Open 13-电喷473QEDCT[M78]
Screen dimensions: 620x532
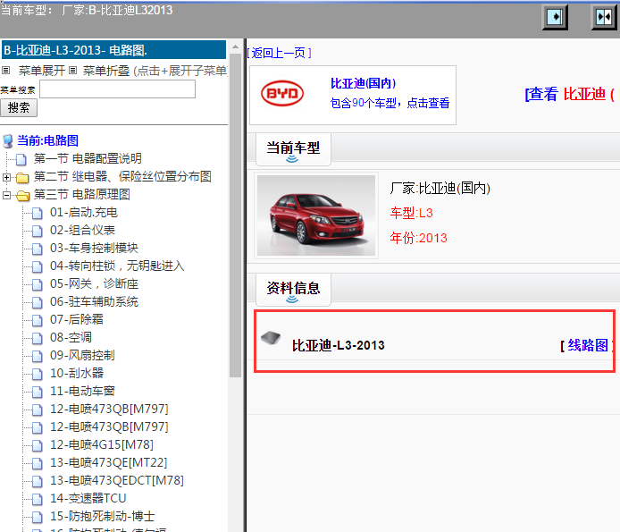click(x=117, y=481)
